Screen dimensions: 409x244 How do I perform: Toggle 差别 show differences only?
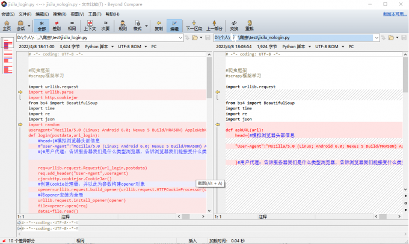(x=57, y=26)
